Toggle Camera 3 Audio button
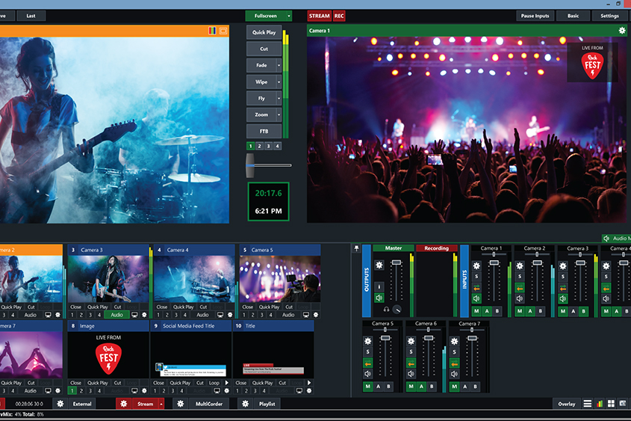This screenshot has height=421, width=631. click(116, 315)
